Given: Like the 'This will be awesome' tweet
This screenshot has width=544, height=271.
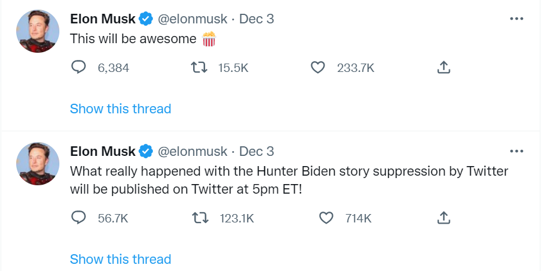Looking at the screenshot, I should (x=318, y=68).
